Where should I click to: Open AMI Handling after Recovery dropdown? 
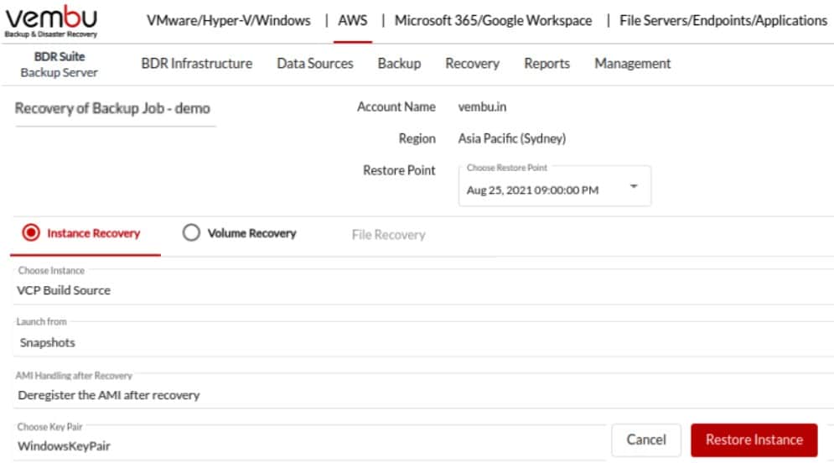[423, 391]
